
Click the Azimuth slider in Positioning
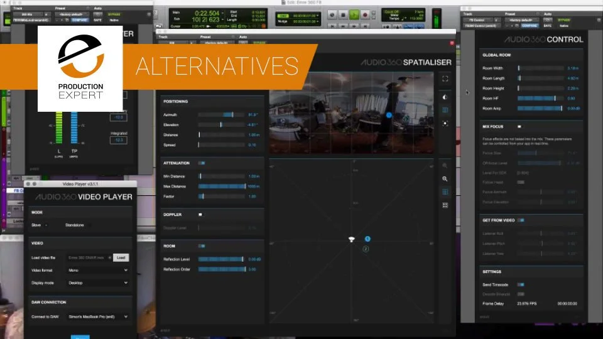(222, 115)
